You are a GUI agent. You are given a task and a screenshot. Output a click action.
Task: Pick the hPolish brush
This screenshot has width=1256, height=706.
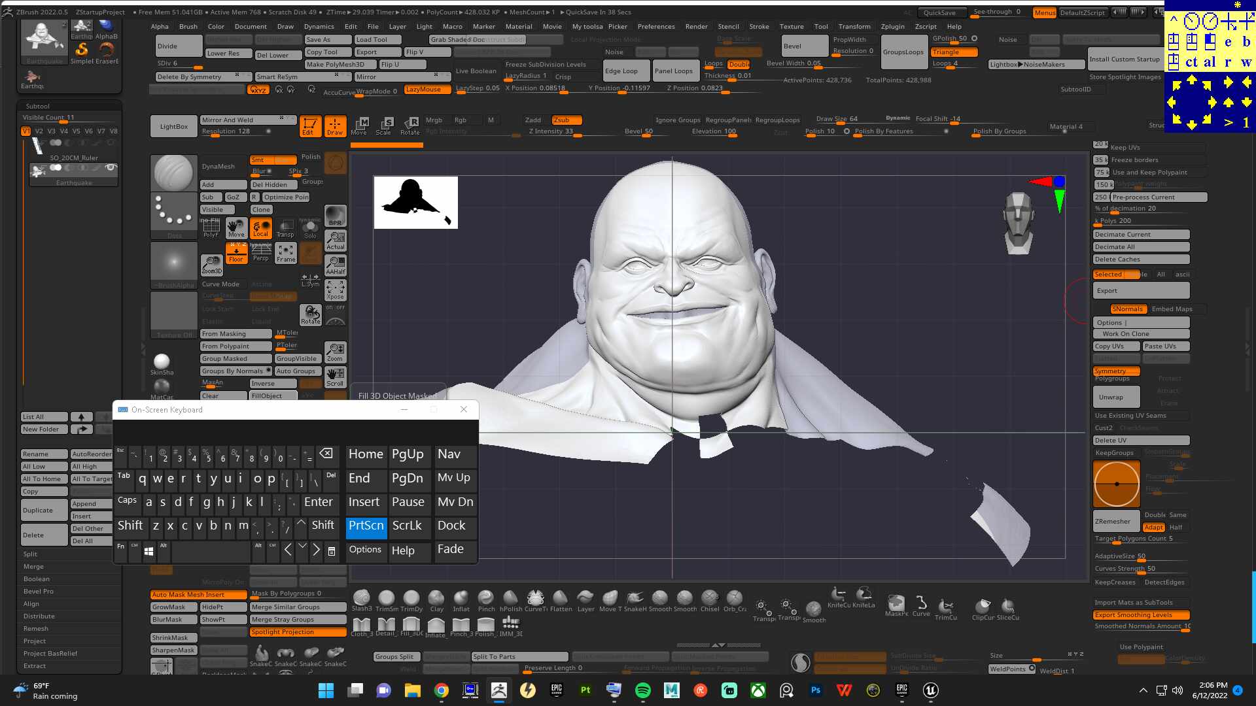coord(511,600)
